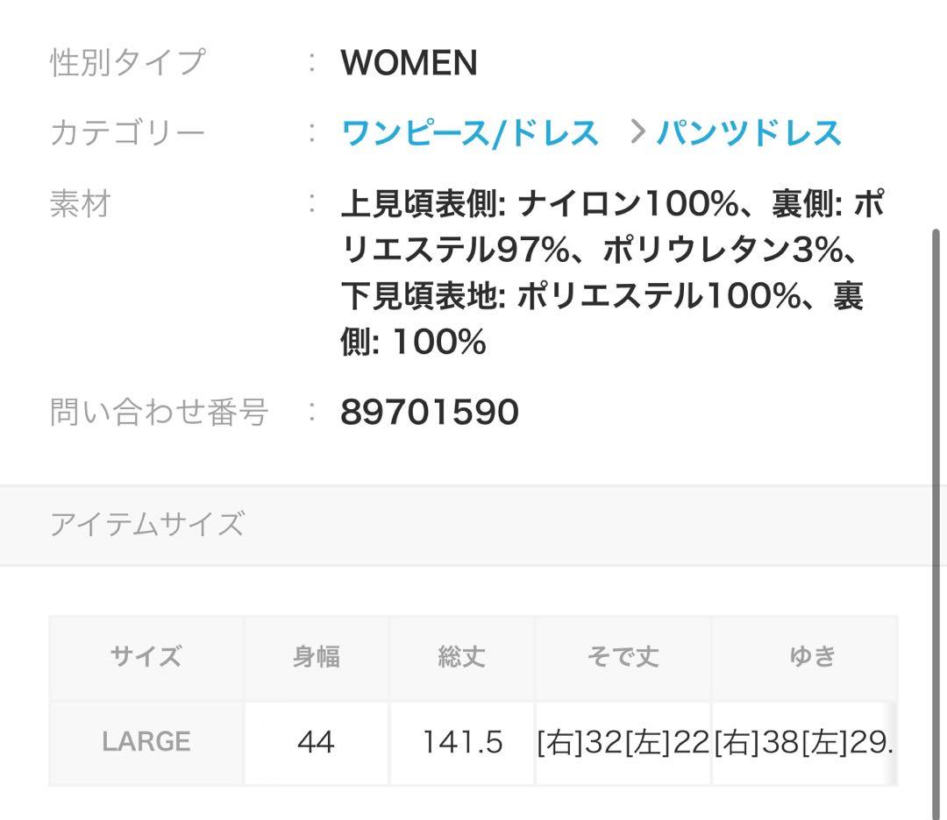Click the 身幅 column header

[316, 657]
